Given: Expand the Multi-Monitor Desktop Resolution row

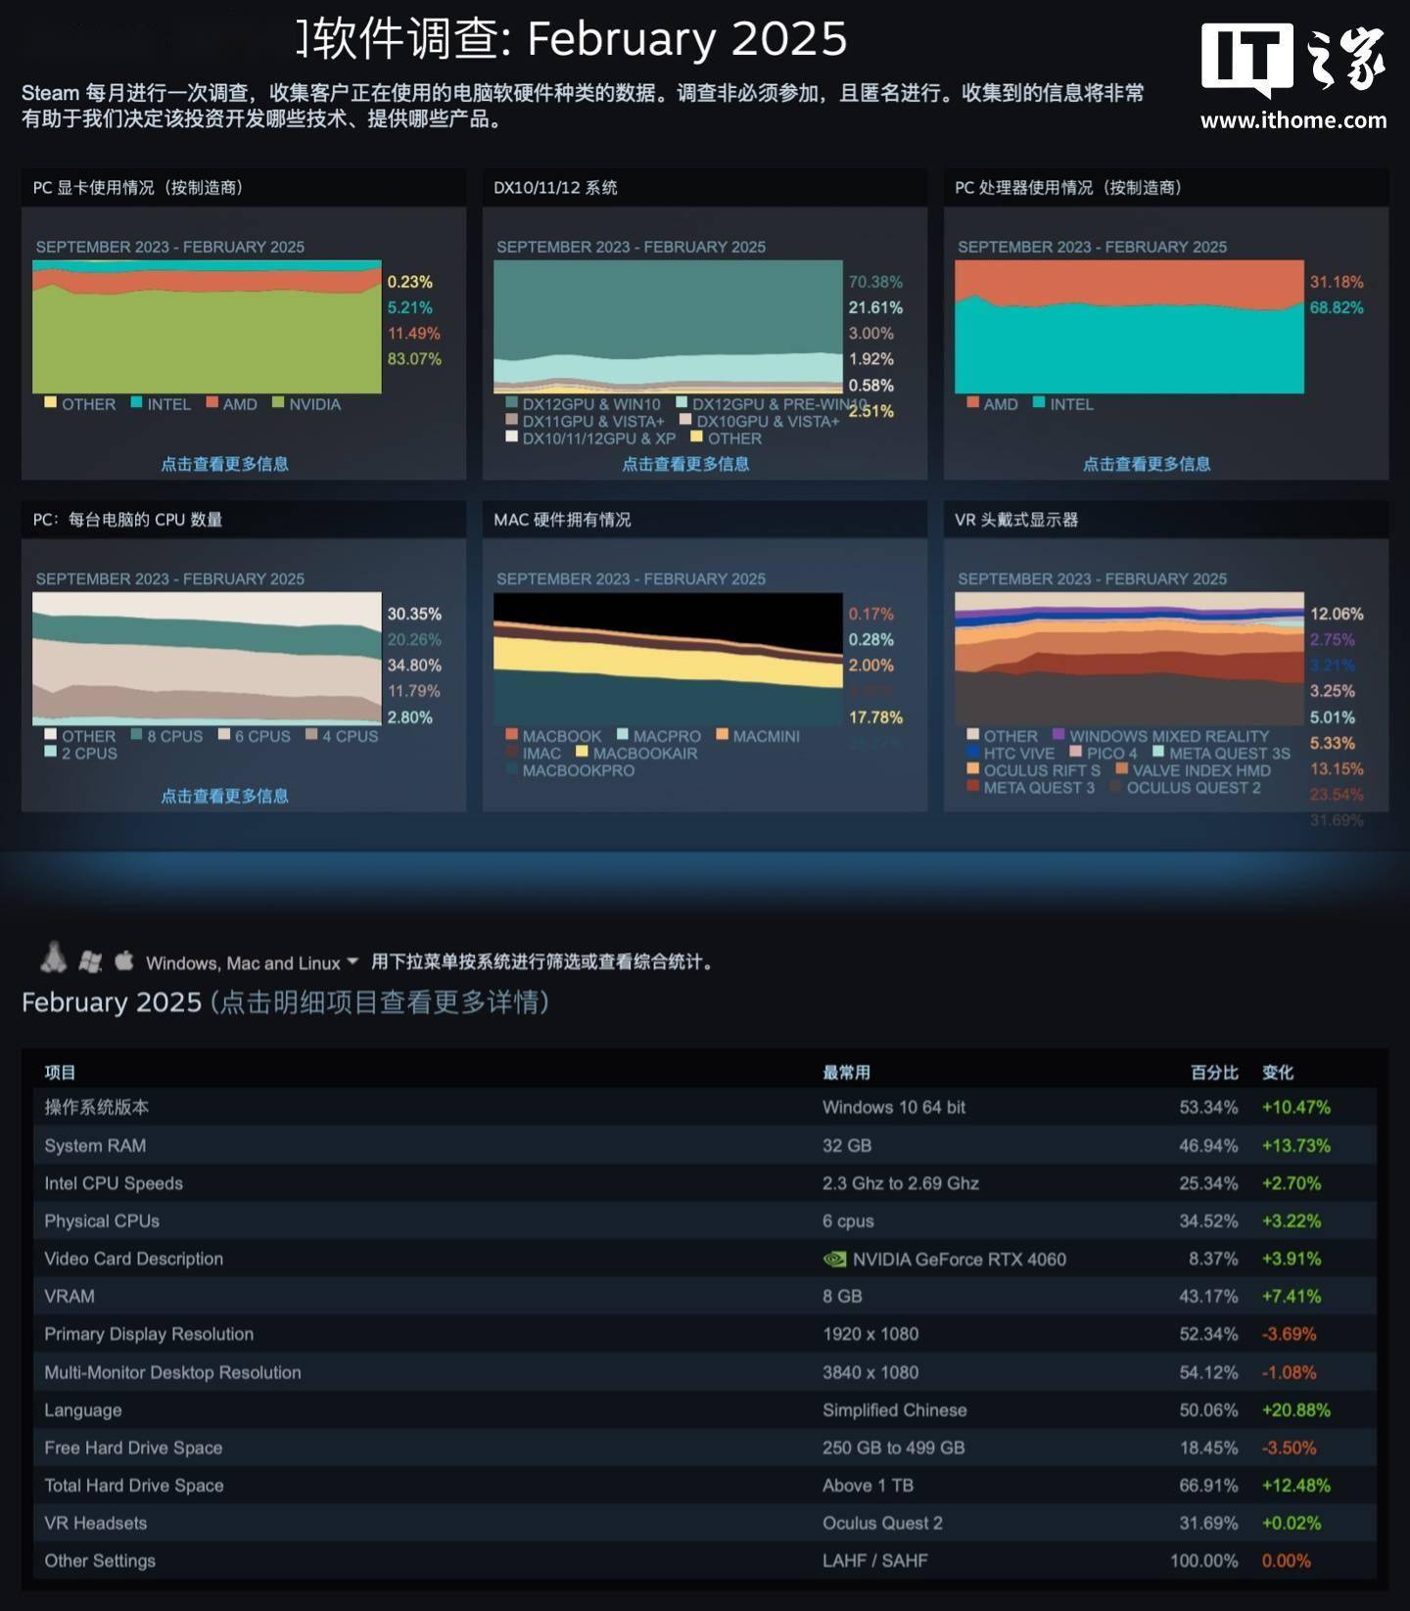Looking at the screenshot, I should 705,1372.
